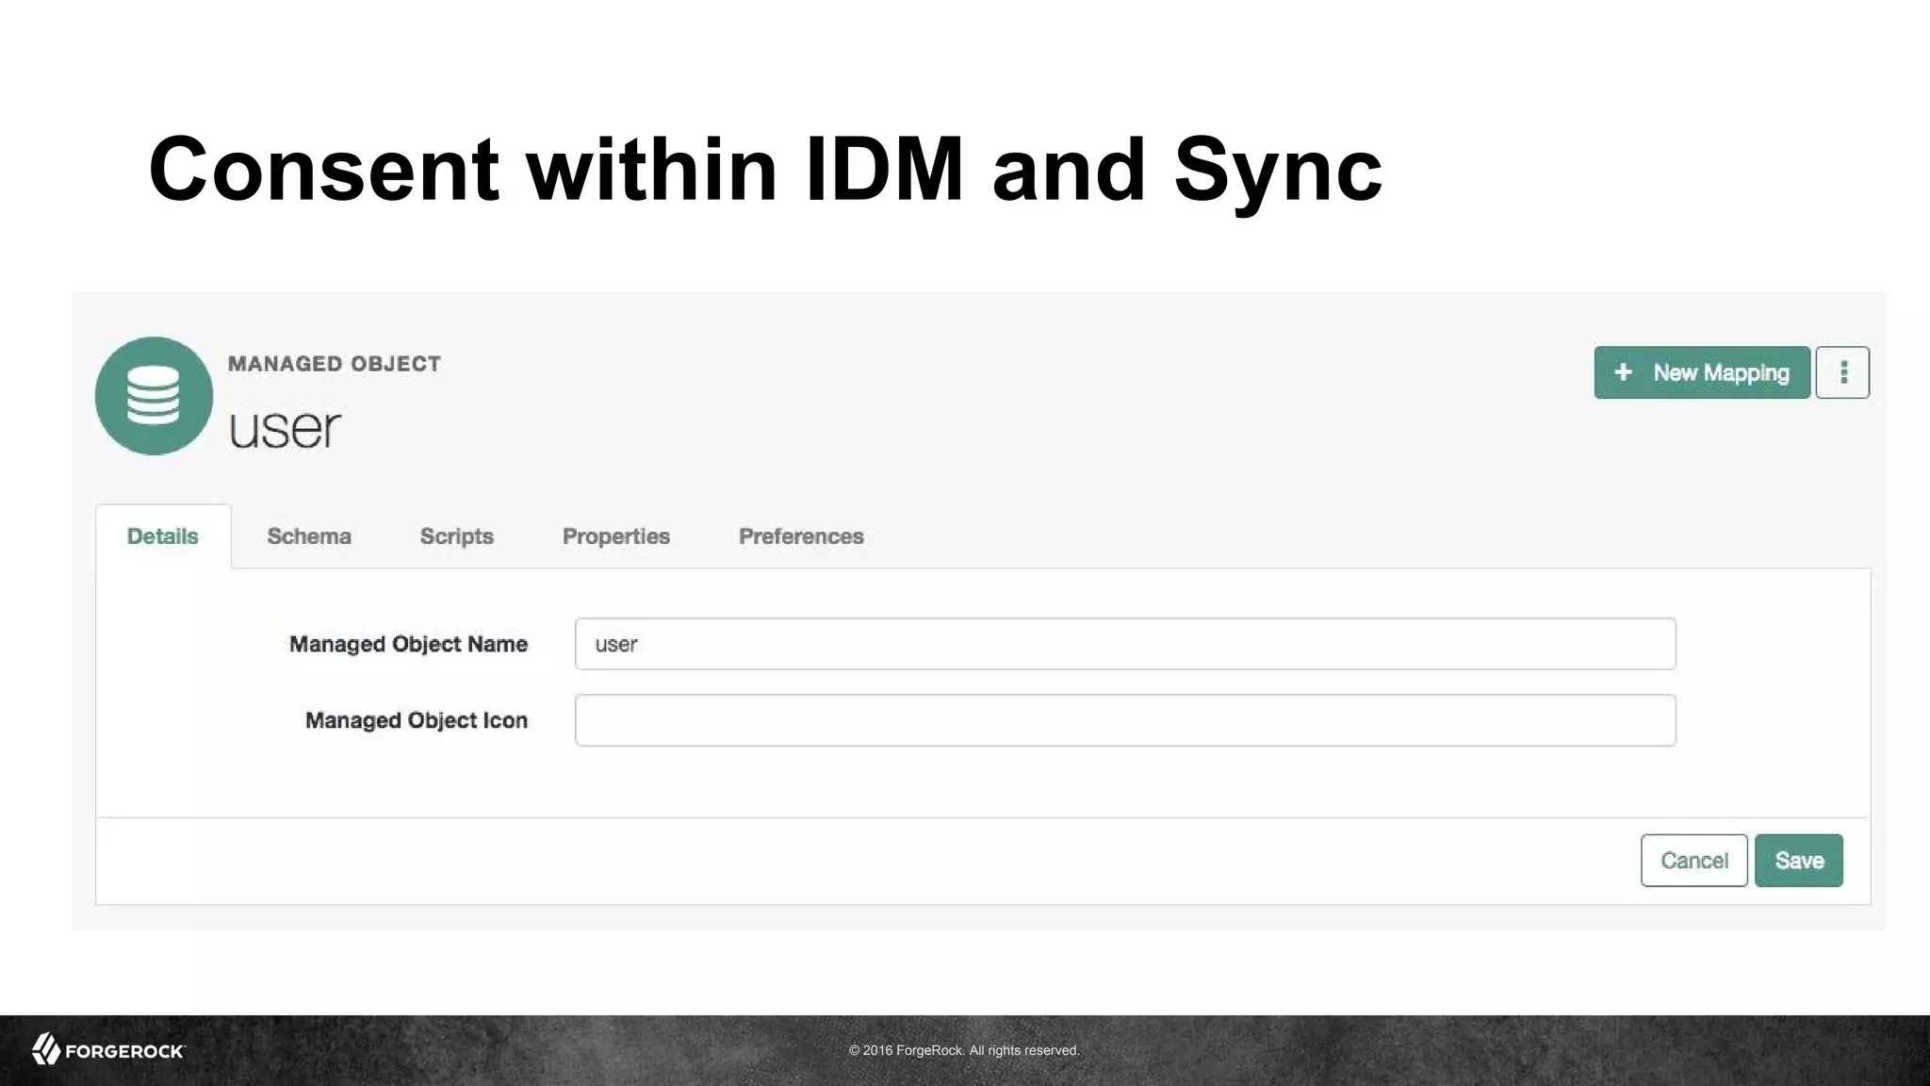The image size is (1930, 1086).
Task: Click the ForgeRock copyright notice text
Action: pos(964,1050)
